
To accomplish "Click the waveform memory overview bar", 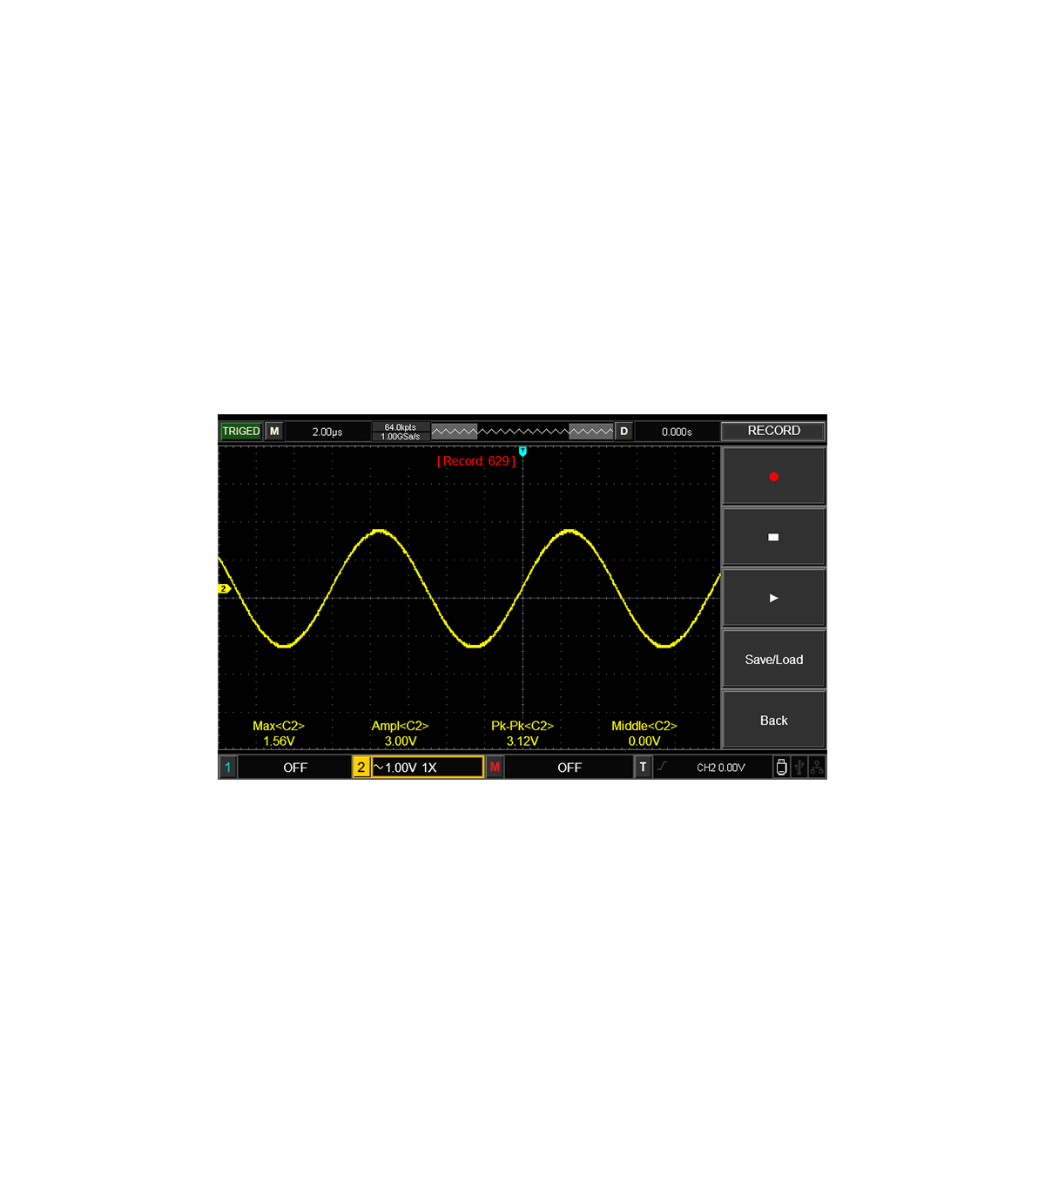I will tap(522, 432).
